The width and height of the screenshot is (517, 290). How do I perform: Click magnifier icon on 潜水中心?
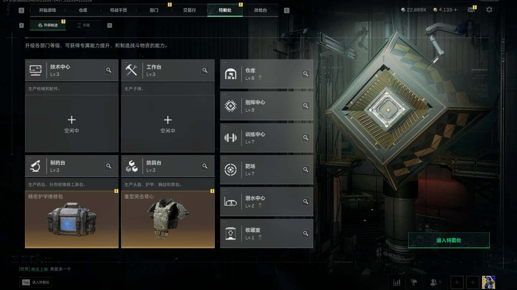306,201
